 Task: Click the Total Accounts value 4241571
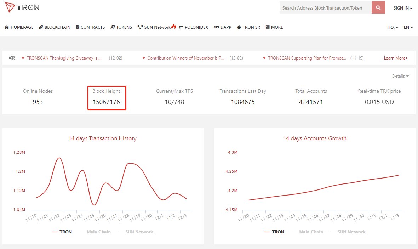pos(311,102)
